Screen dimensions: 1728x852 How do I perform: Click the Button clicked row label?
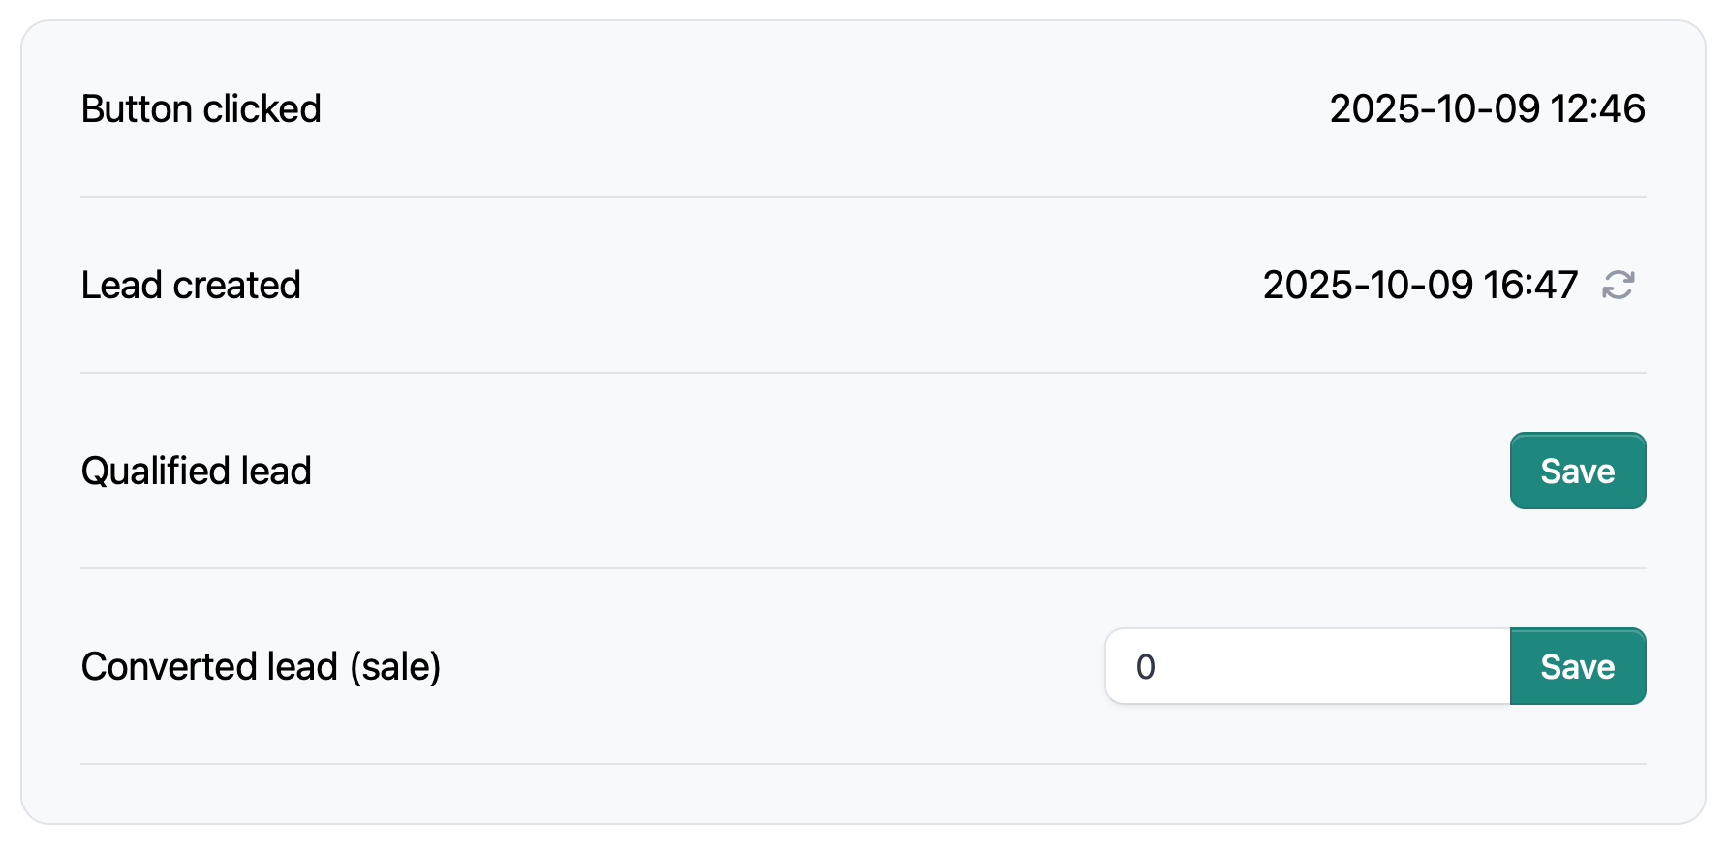click(201, 108)
